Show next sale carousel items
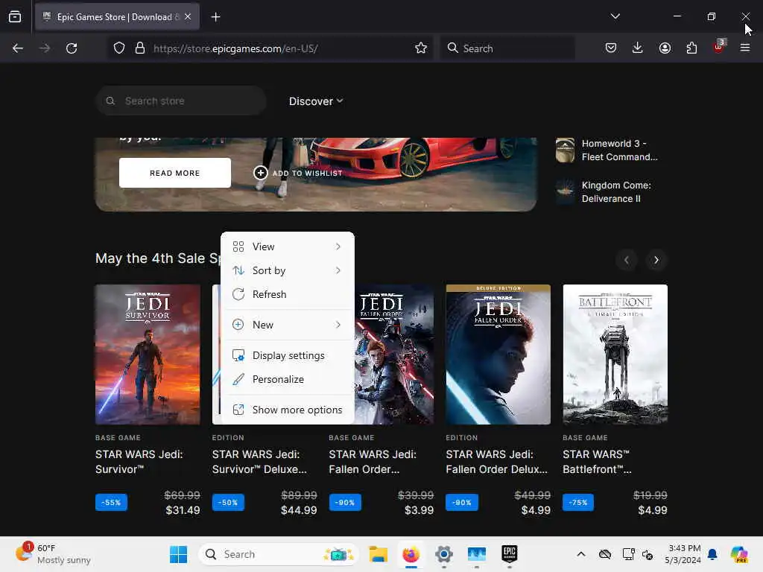This screenshot has width=763, height=572. click(x=656, y=260)
